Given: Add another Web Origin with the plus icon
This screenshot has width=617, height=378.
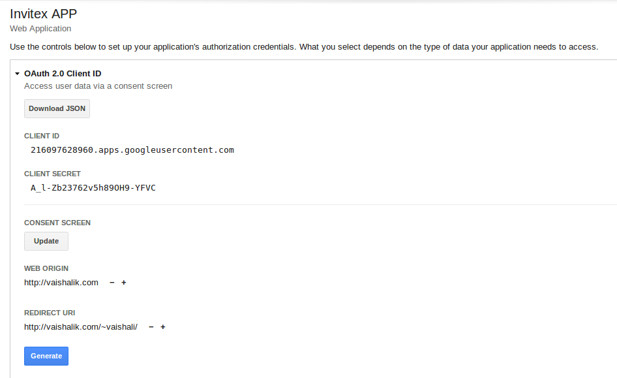Looking at the screenshot, I should (123, 282).
